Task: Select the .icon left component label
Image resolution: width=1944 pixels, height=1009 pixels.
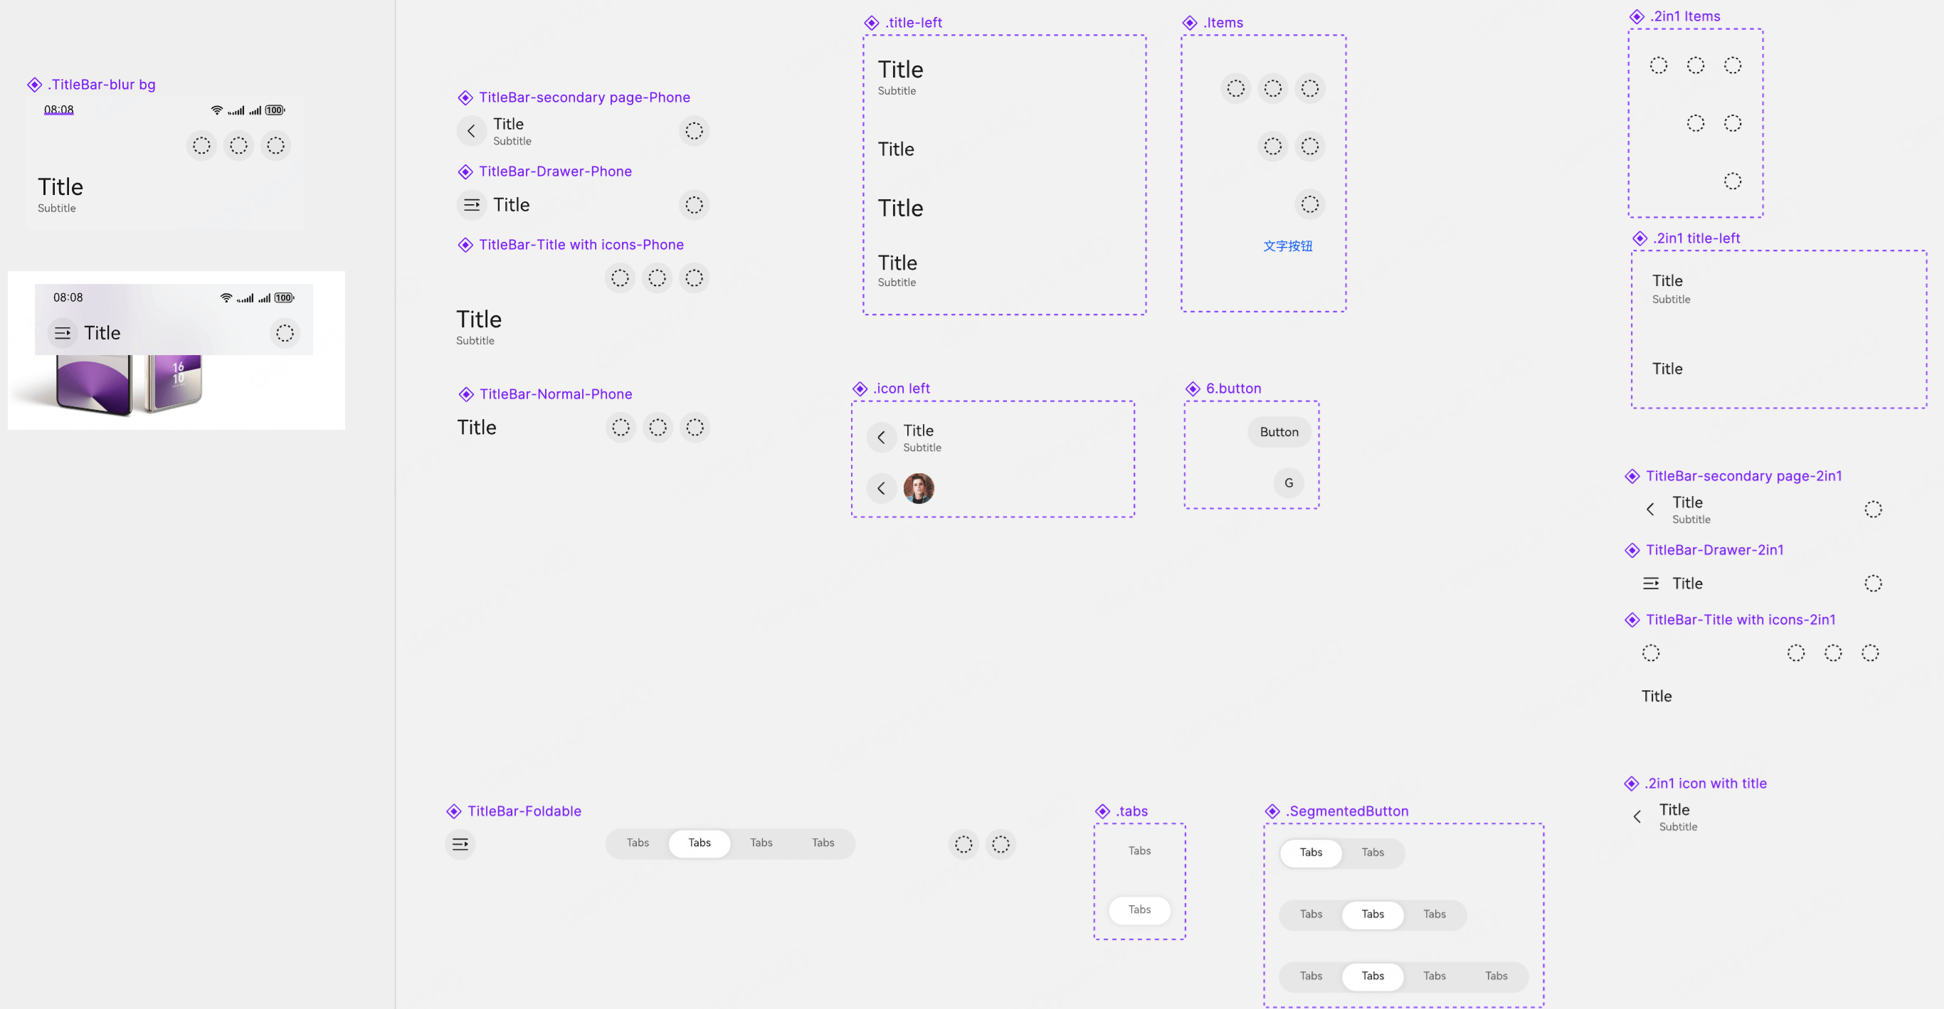Action: pos(901,389)
